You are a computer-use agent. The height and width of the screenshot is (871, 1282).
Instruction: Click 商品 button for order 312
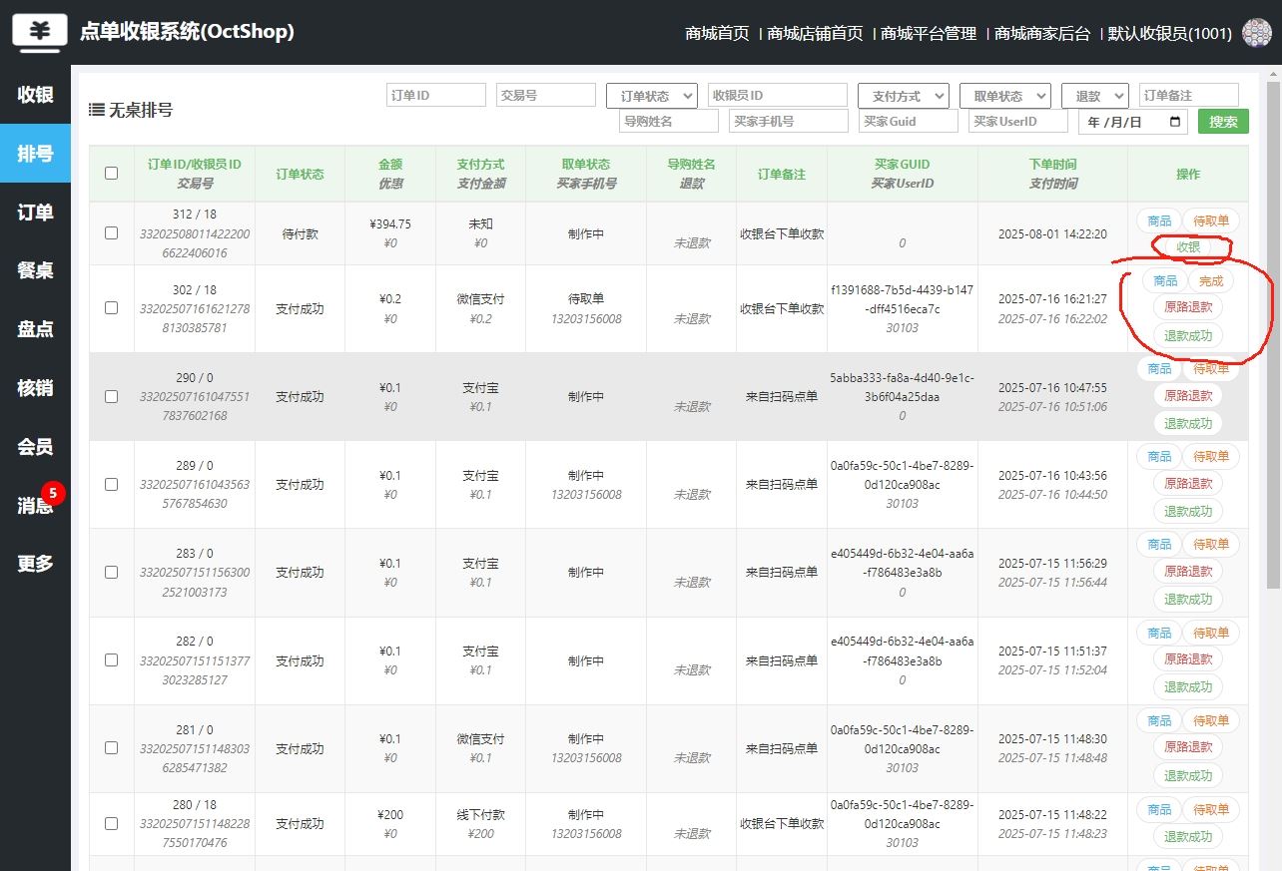[x=1159, y=220]
